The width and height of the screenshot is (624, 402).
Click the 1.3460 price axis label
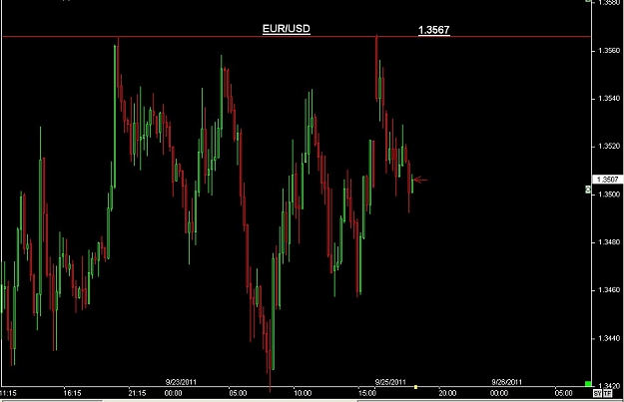point(609,290)
